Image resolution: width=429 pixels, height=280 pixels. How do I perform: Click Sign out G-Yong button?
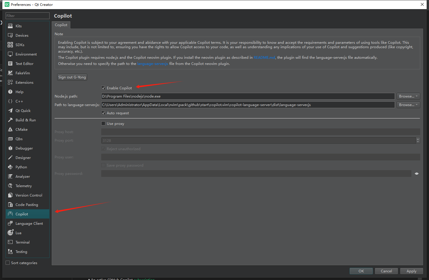pos(72,77)
